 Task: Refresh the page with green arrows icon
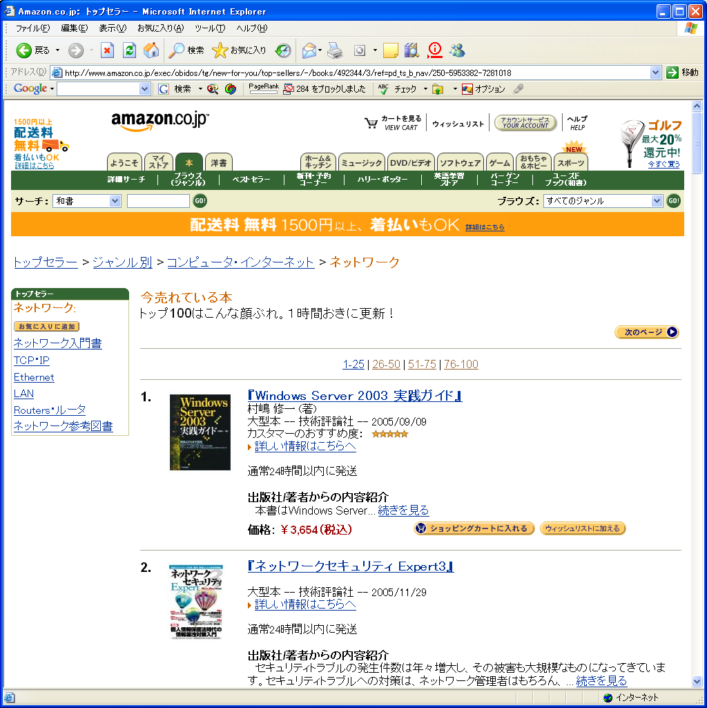pos(129,50)
